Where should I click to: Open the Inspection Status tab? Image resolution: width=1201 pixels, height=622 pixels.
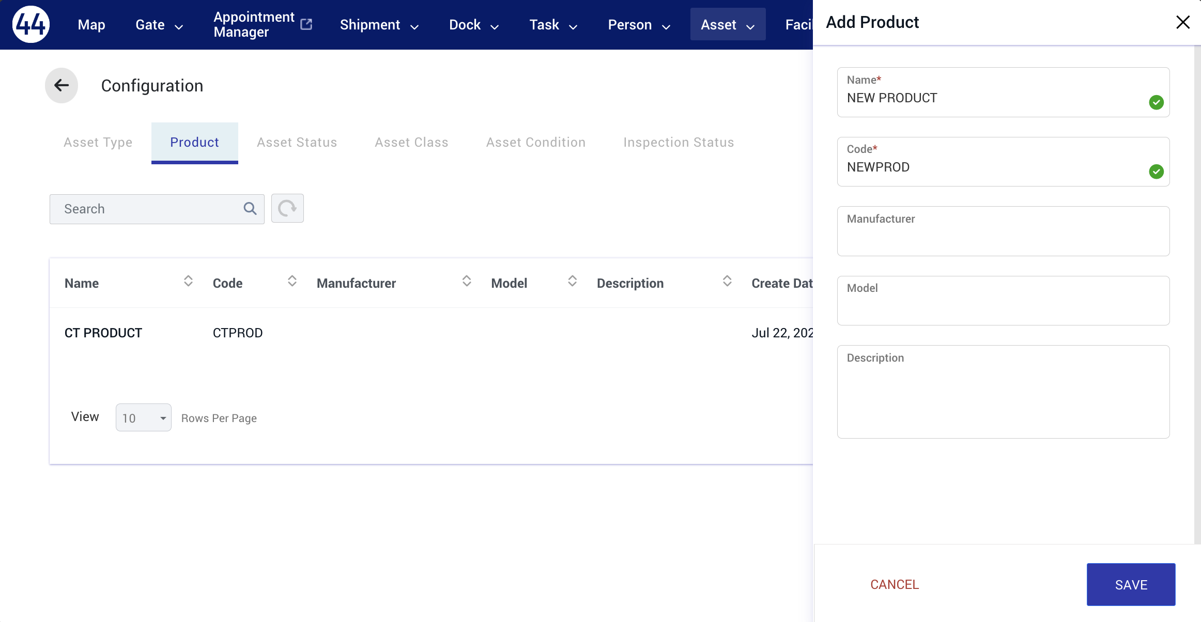click(x=679, y=143)
